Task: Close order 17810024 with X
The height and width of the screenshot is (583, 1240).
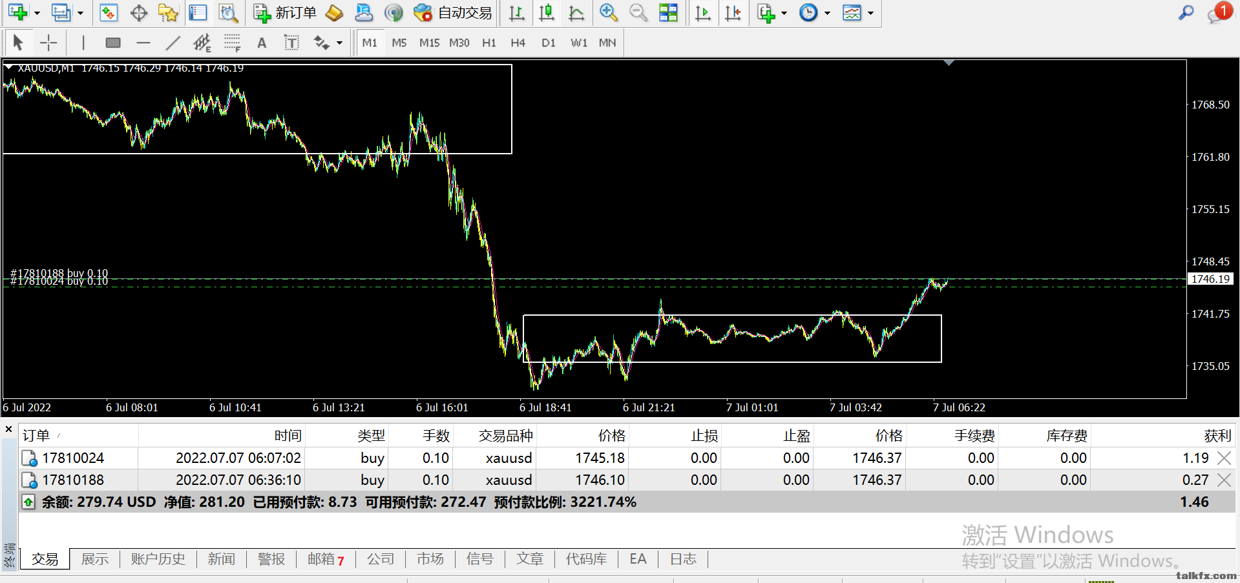Action: [x=1224, y=458]
